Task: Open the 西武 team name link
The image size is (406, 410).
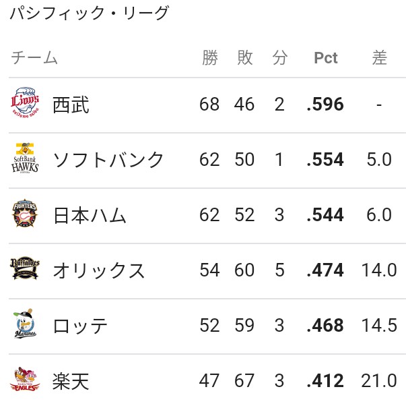Action: click(x=71, y=105)
